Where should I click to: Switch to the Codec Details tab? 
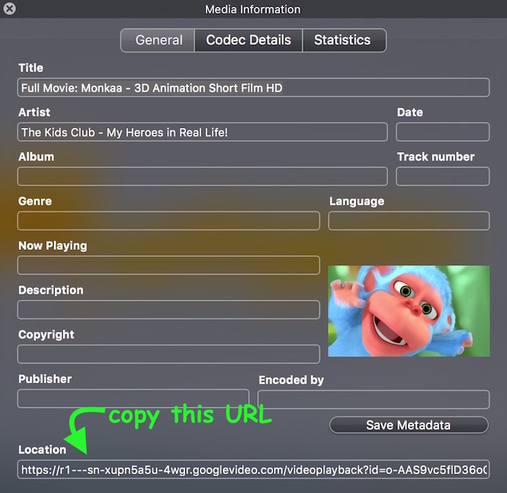point(248,40)
